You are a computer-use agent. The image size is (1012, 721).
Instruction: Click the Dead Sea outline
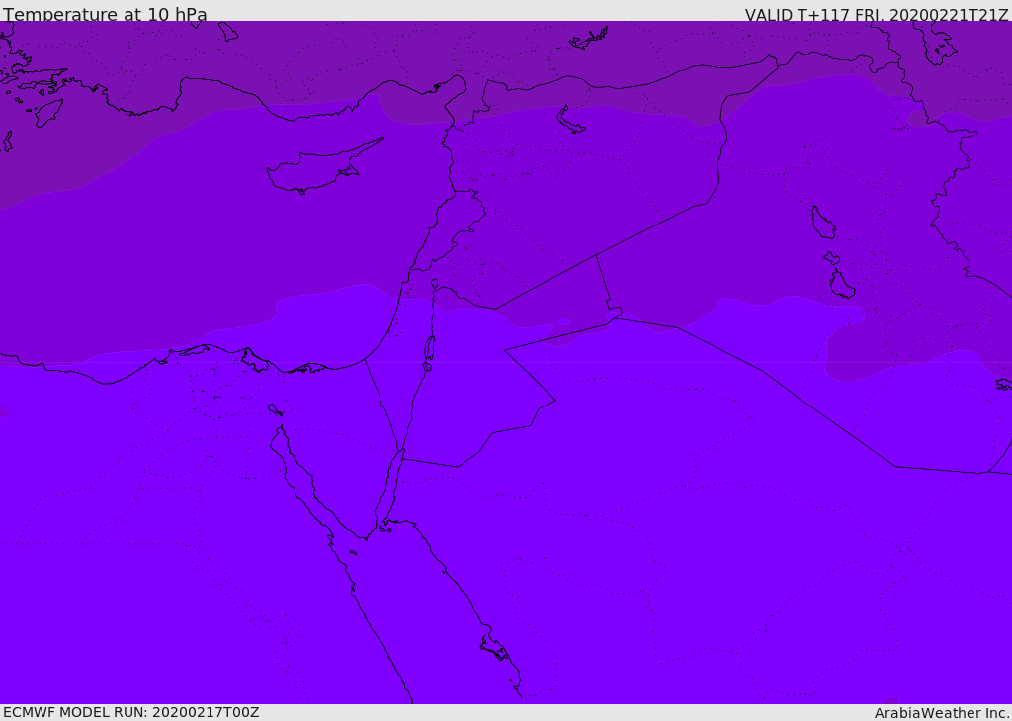[429, 348]
